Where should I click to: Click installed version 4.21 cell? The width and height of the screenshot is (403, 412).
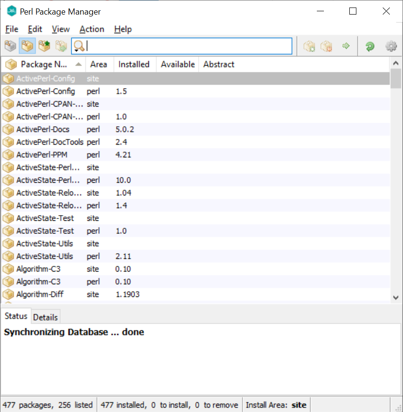pos(123,155)
